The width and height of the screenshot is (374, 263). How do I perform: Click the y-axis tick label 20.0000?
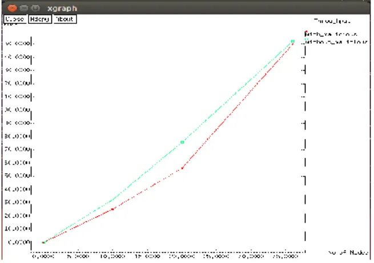(x=18, y=216)
